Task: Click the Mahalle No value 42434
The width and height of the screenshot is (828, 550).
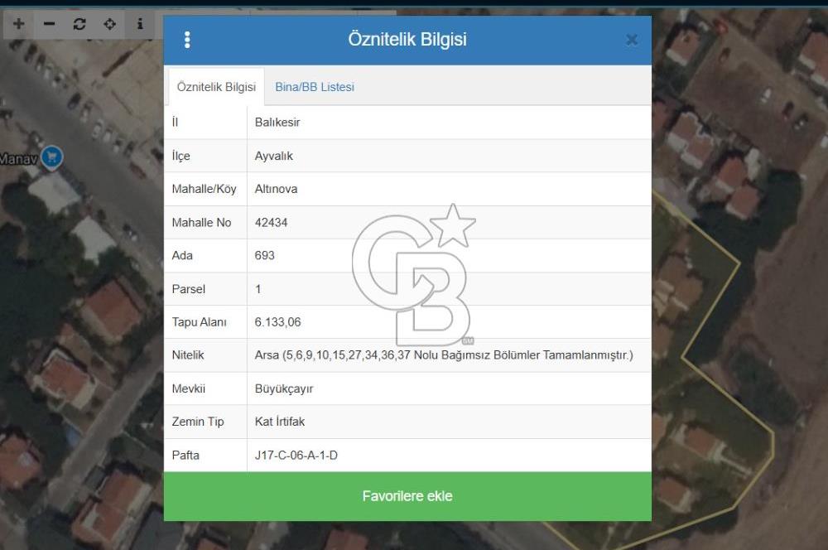Action: click(272, 223)
